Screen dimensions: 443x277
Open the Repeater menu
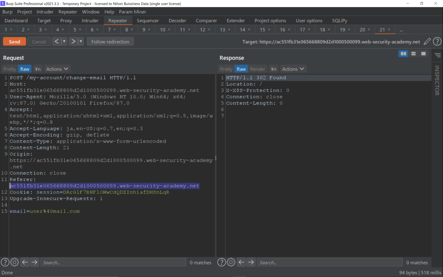pos(68,12)
